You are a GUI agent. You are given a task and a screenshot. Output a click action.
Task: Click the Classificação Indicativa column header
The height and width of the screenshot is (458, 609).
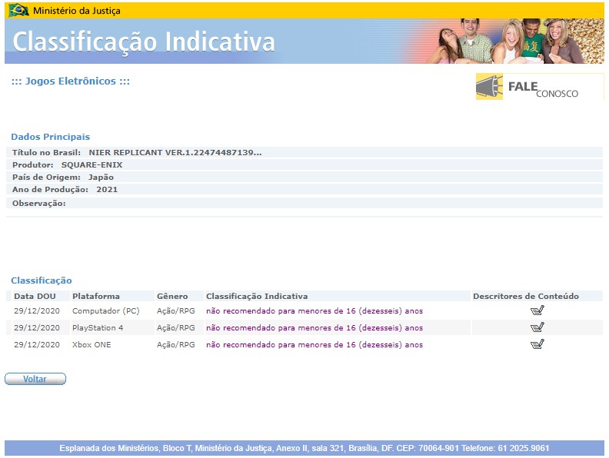257,296
